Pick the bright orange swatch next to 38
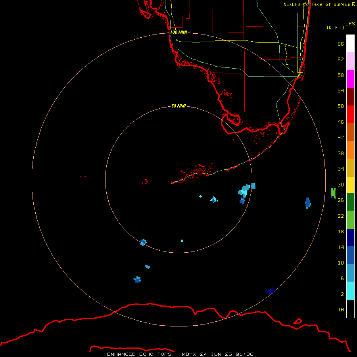 pos(350,150)
